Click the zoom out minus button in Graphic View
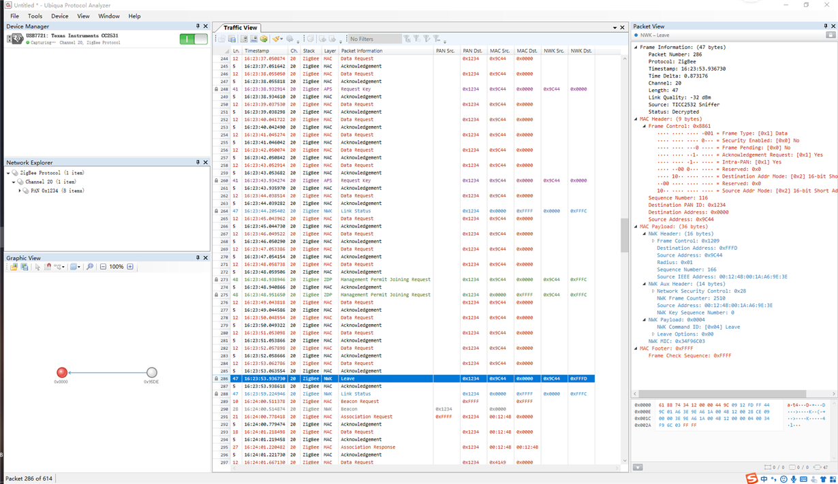 click(x=103, y=267)
